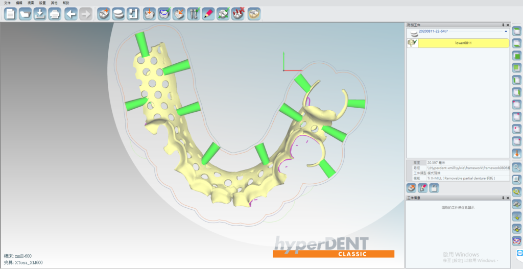Create a new project with document icon
523x269 pixels.
[x=10, y=14]
